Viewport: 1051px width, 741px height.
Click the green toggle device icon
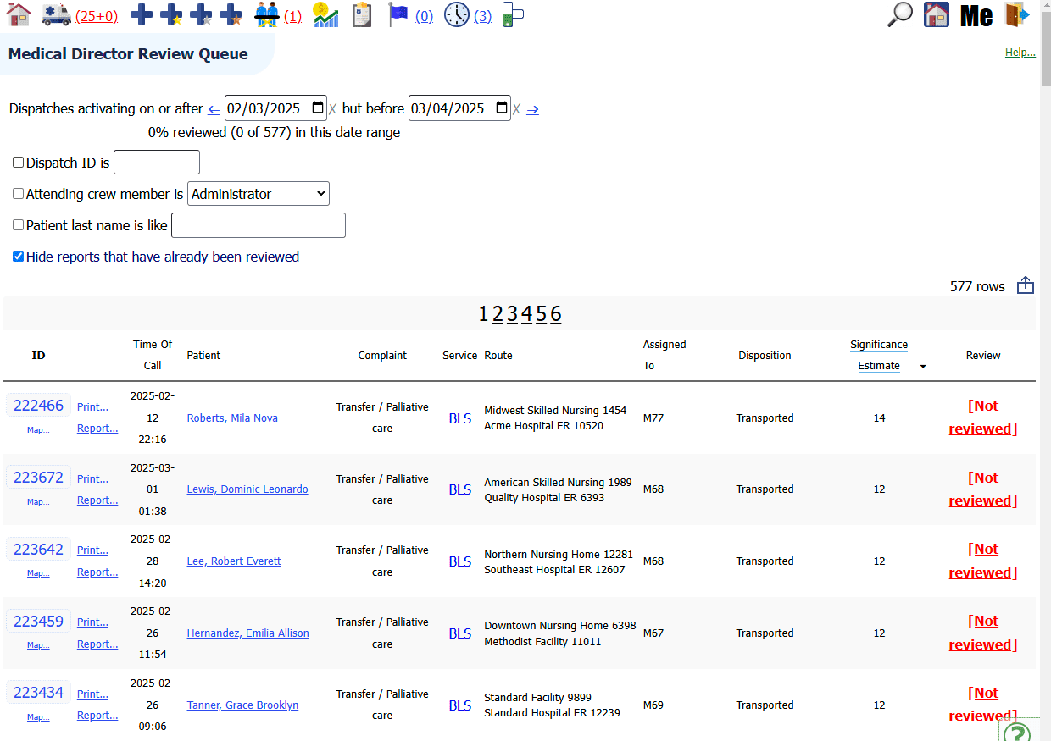513,14
